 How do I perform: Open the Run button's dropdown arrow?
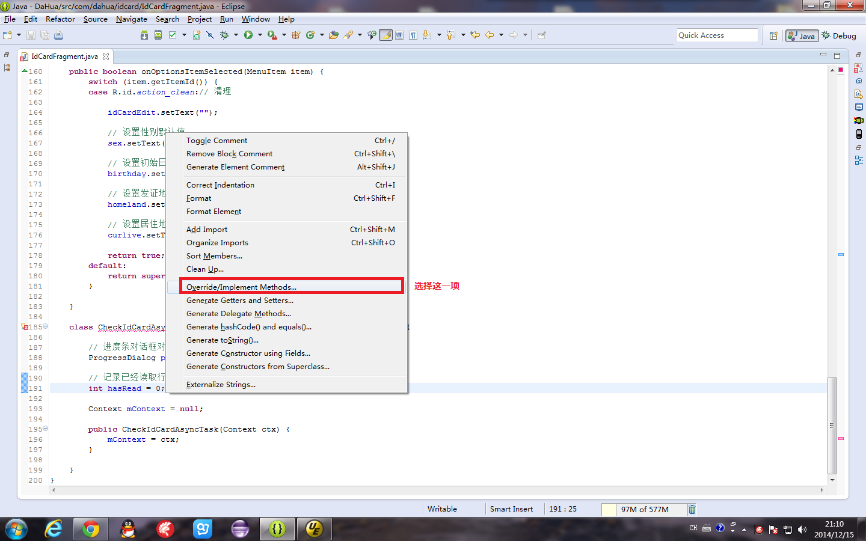click(x=260, y=35)
